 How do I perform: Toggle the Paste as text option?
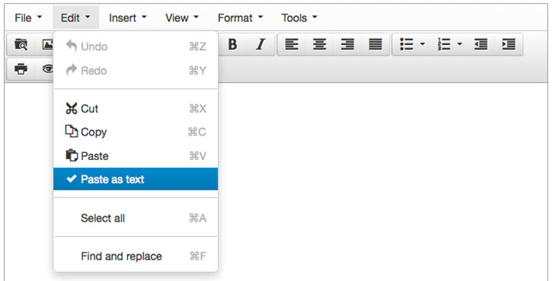tap(136, 179)
